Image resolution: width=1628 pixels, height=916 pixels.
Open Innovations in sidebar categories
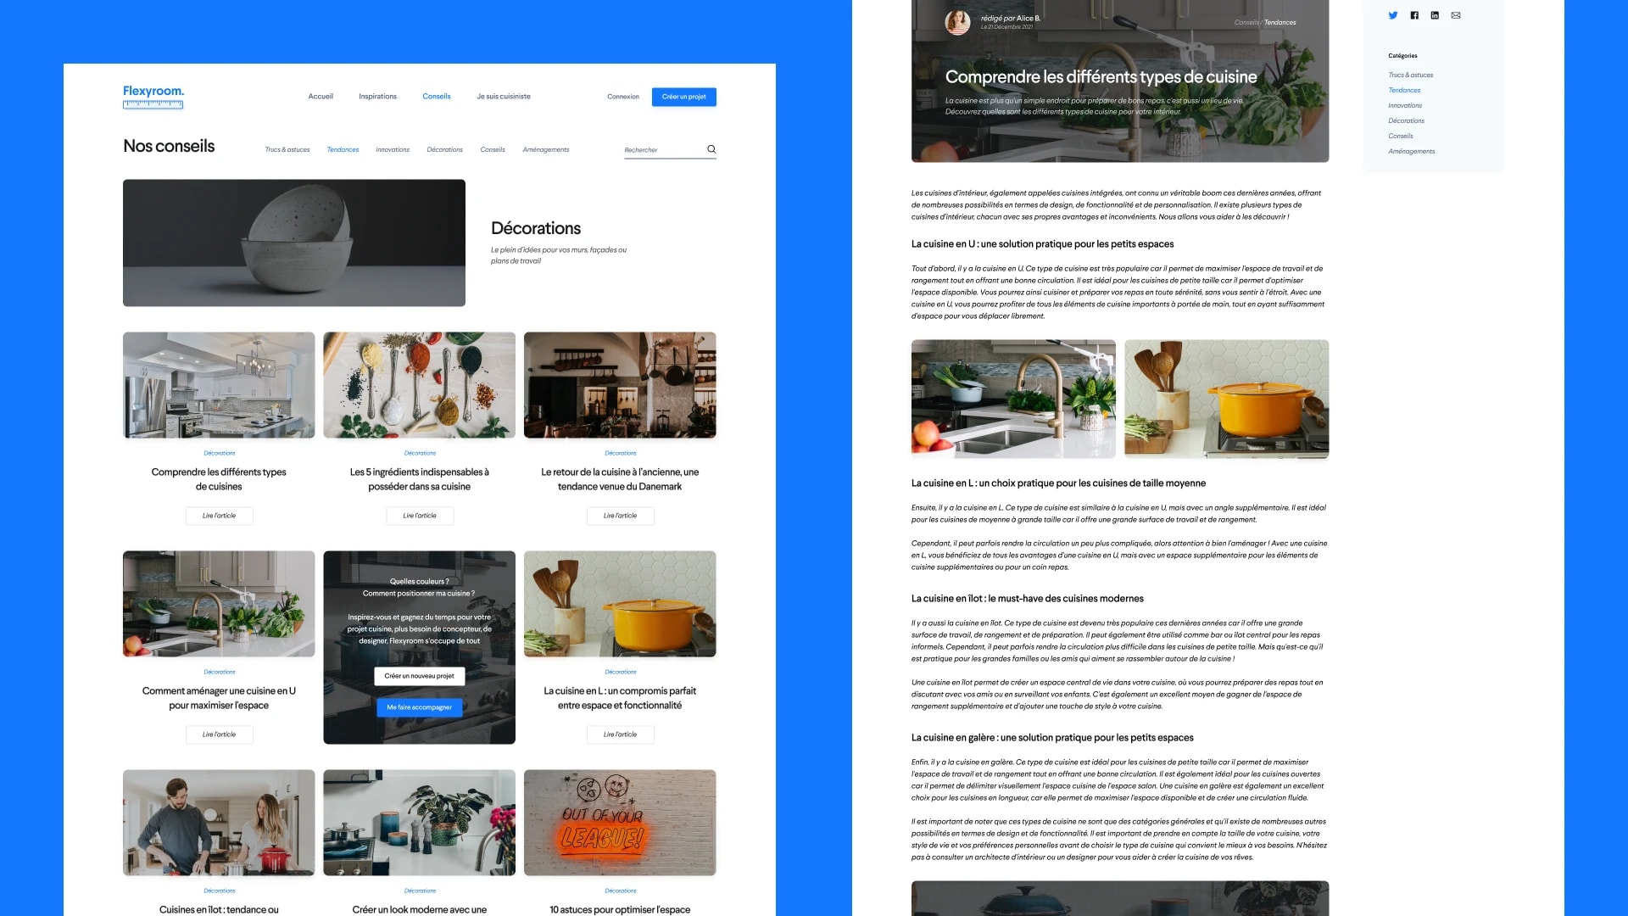[x=1405, y=106]
